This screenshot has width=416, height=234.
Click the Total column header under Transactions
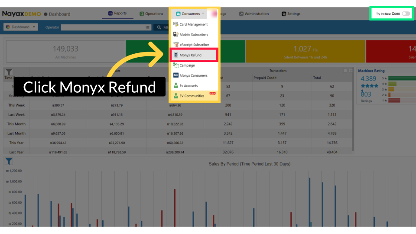coord(317,78)
